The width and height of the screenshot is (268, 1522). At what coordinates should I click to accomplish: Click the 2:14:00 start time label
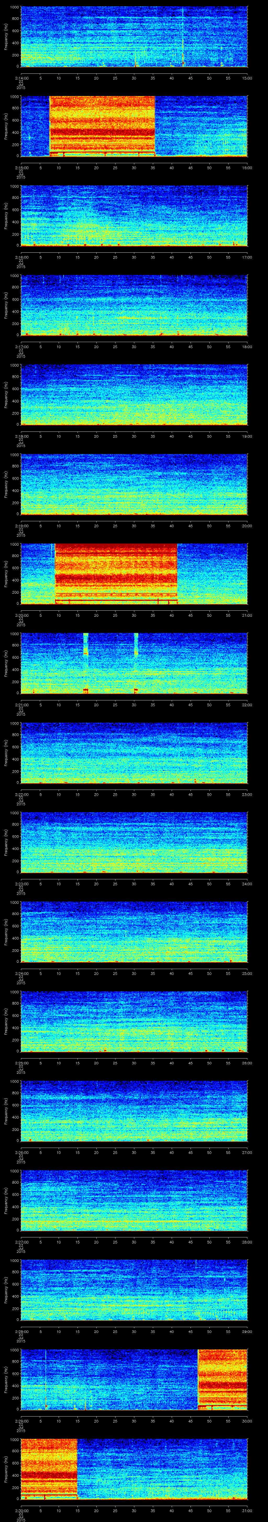[x=21, y=78]
